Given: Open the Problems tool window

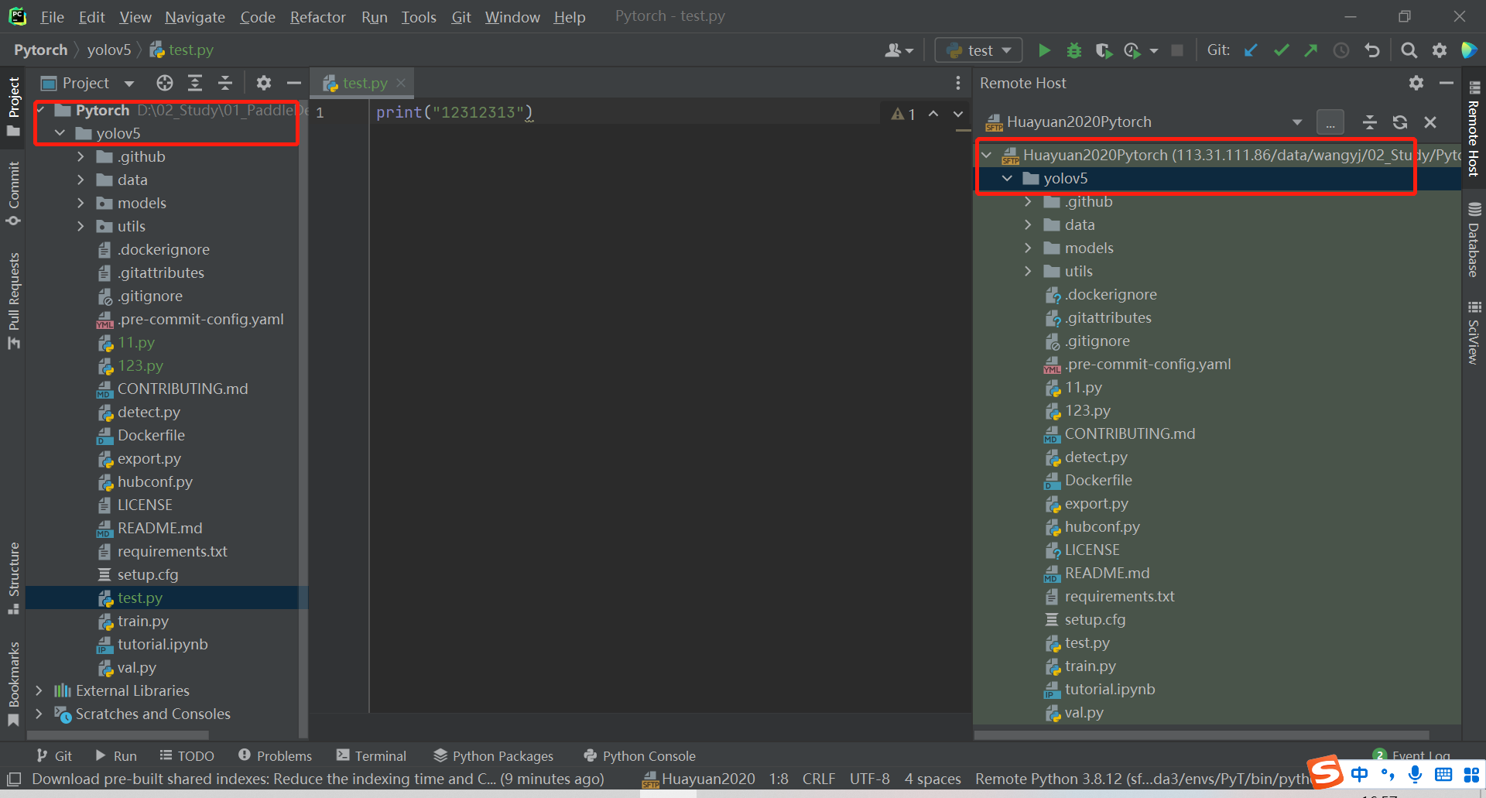Looking at the screenshot, I should click(x=276, y=756).
